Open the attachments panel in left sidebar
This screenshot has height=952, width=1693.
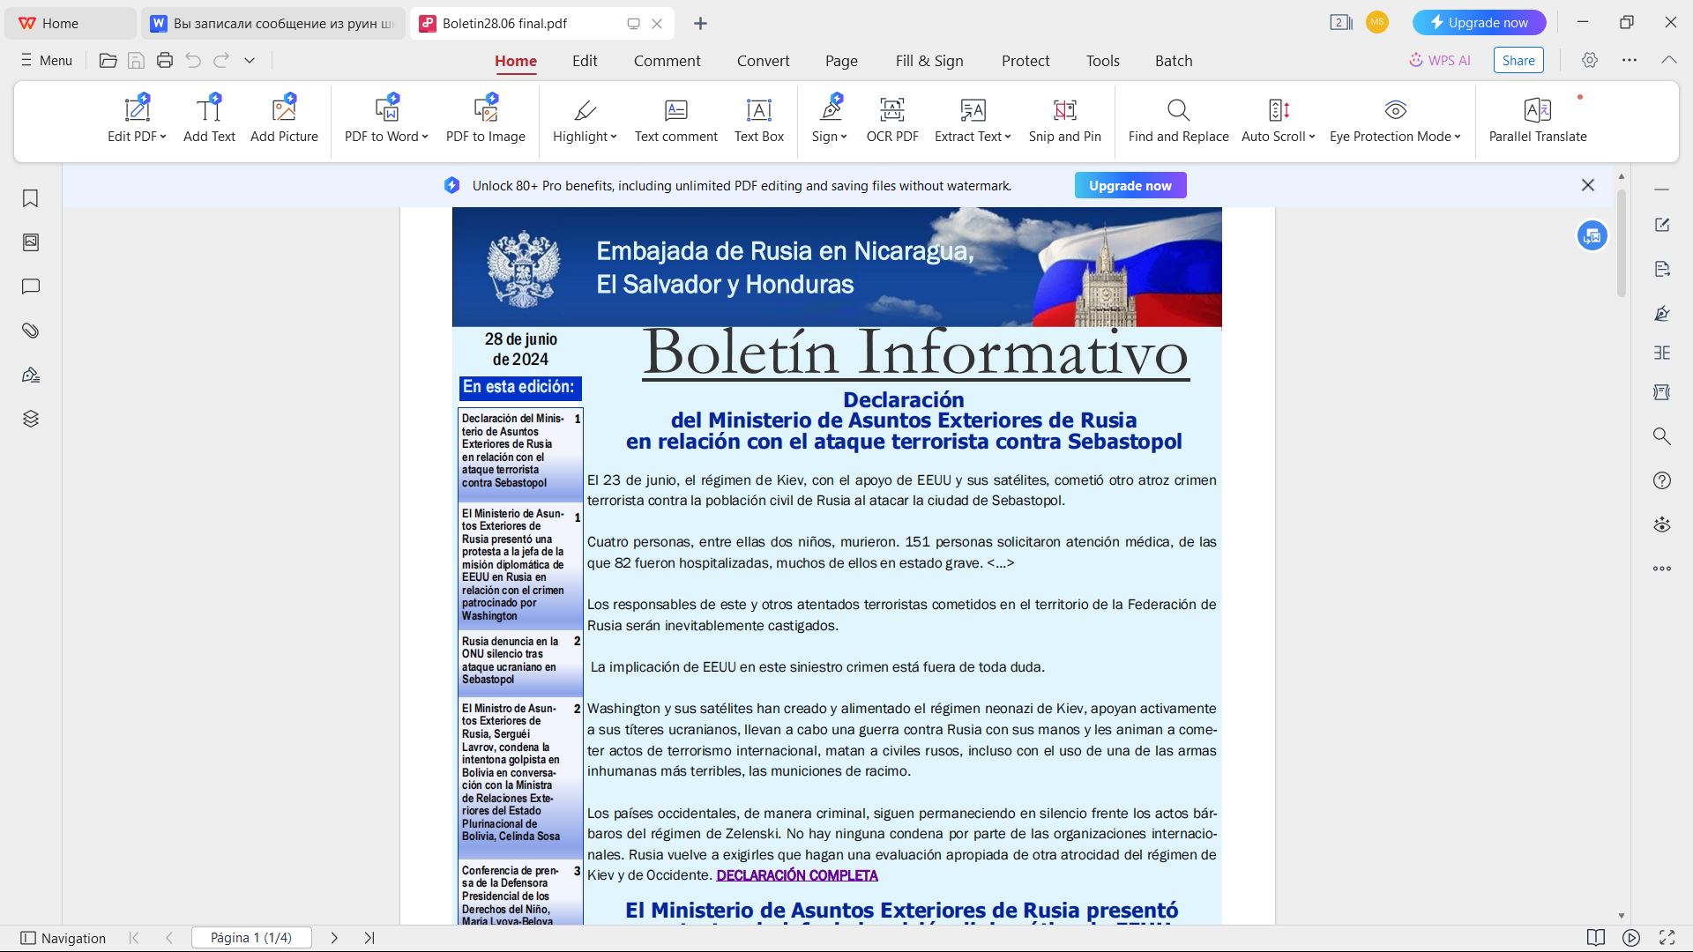point(31,331)
